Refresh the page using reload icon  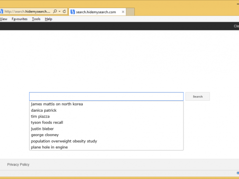[x=65, y=11]
